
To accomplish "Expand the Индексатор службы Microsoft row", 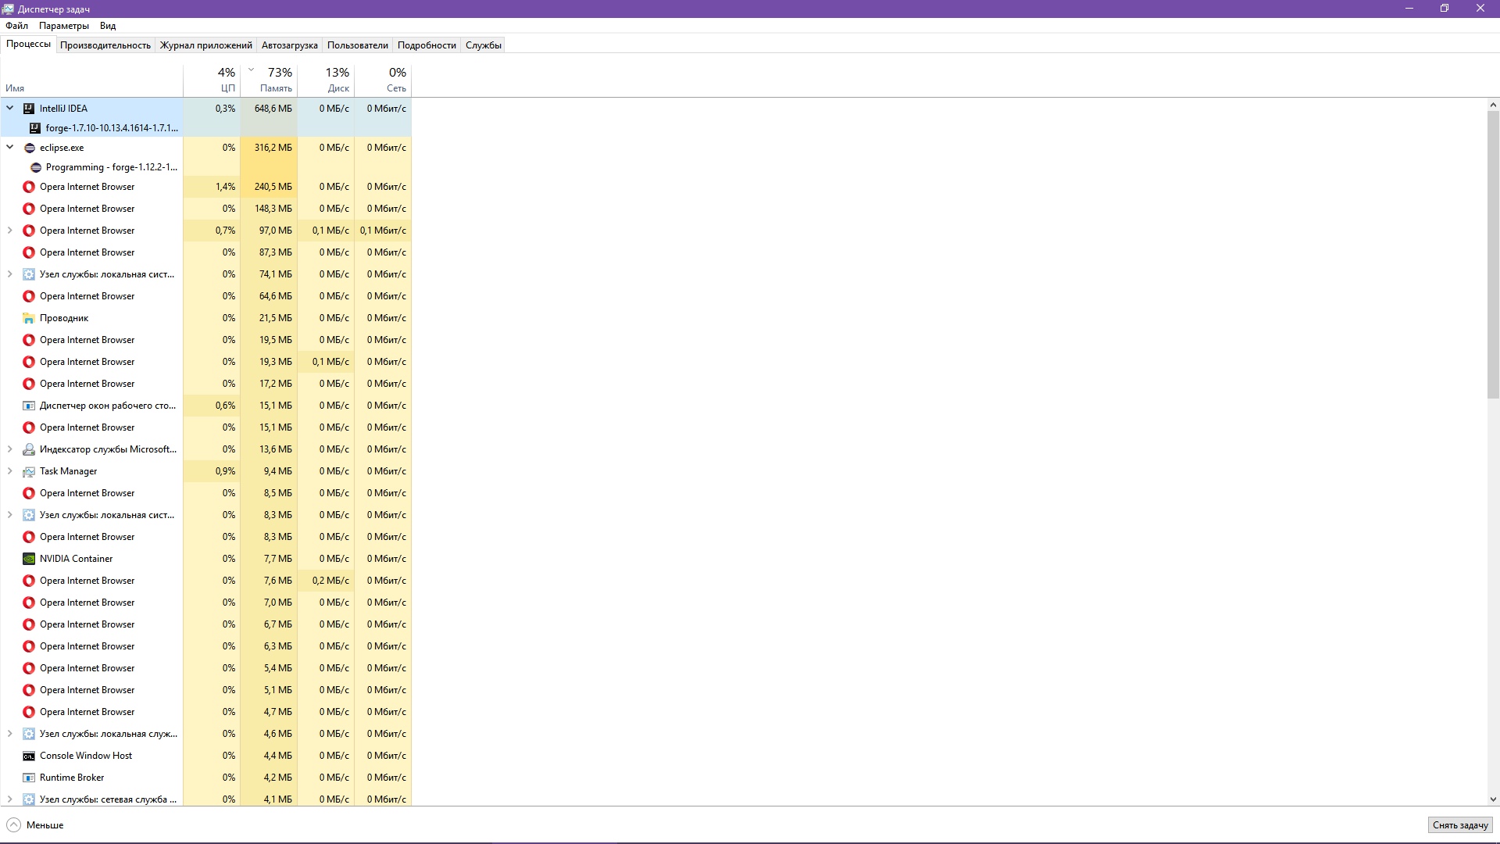I will click(x=10, y=449).
